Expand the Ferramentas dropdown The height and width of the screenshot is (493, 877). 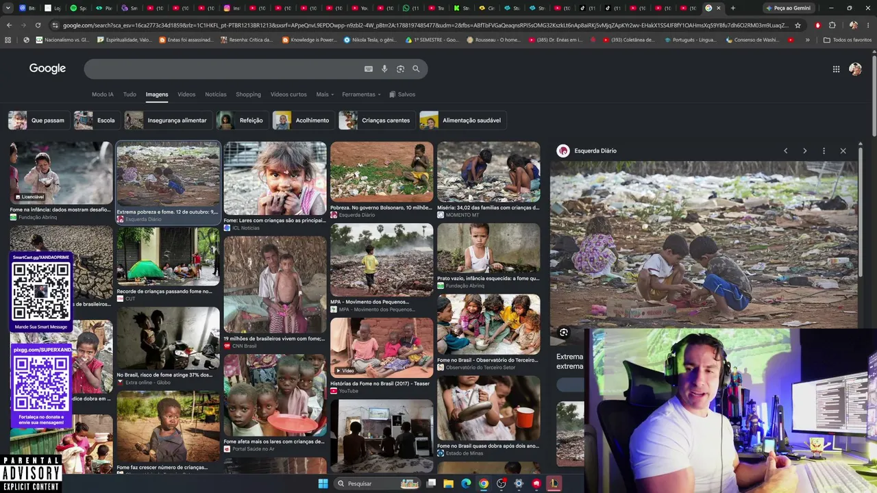361,94
